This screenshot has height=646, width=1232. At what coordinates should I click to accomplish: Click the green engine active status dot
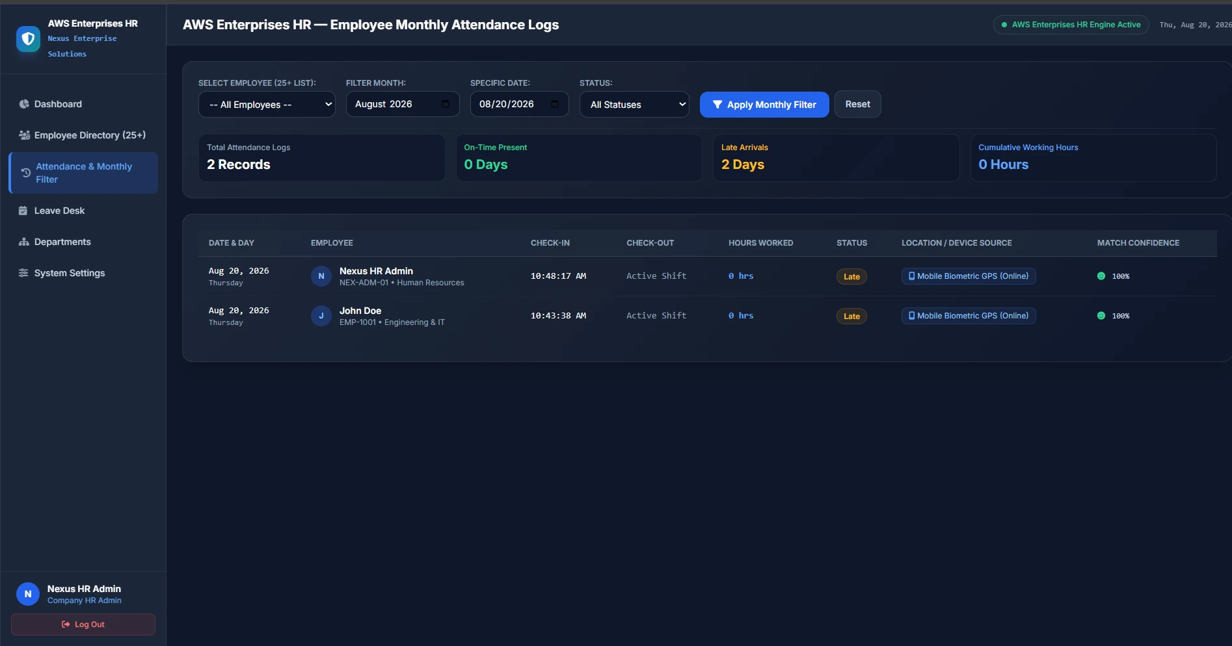1004,25
